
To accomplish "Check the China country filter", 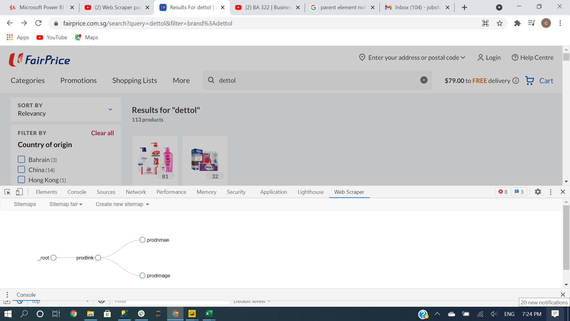I will click(21, 170).
